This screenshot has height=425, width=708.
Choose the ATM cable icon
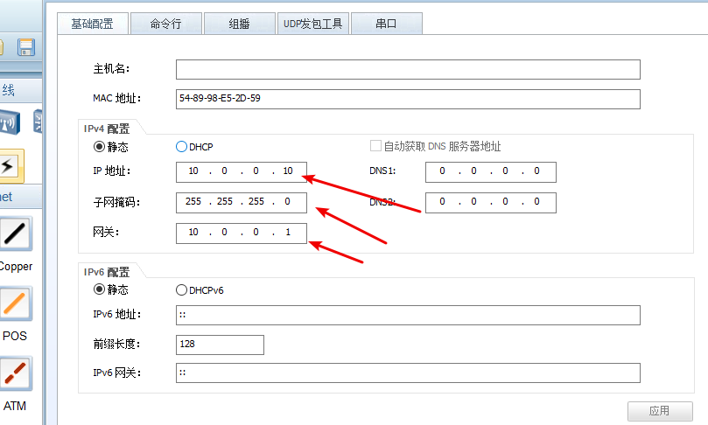pyautogui.click(x=15, y=373)
